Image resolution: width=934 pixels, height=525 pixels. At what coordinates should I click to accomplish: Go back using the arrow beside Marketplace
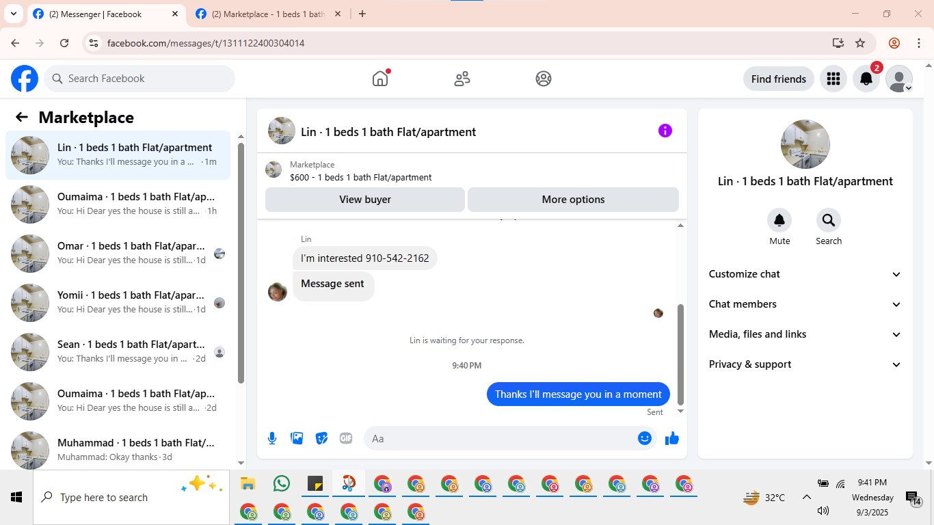22,117
